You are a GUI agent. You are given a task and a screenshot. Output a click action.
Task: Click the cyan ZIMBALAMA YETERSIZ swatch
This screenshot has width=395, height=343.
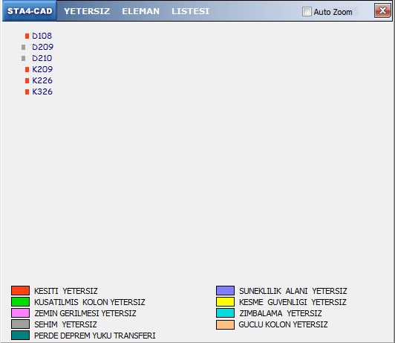click(x=225, y=313)
